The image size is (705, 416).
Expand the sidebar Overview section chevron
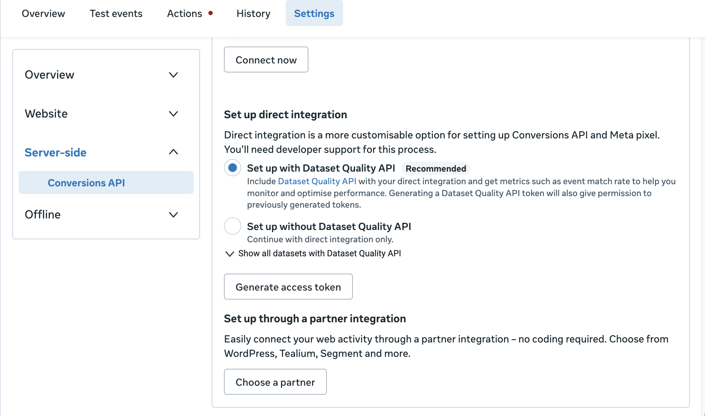[x=173, y=75]
